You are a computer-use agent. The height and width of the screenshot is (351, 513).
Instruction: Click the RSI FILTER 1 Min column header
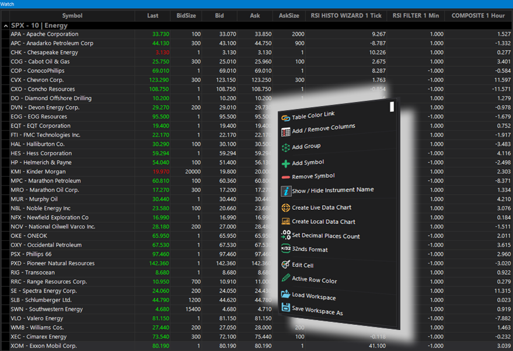pos(416,16)
